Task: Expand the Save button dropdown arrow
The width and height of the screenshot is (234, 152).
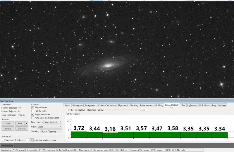Action: point(26,123)
